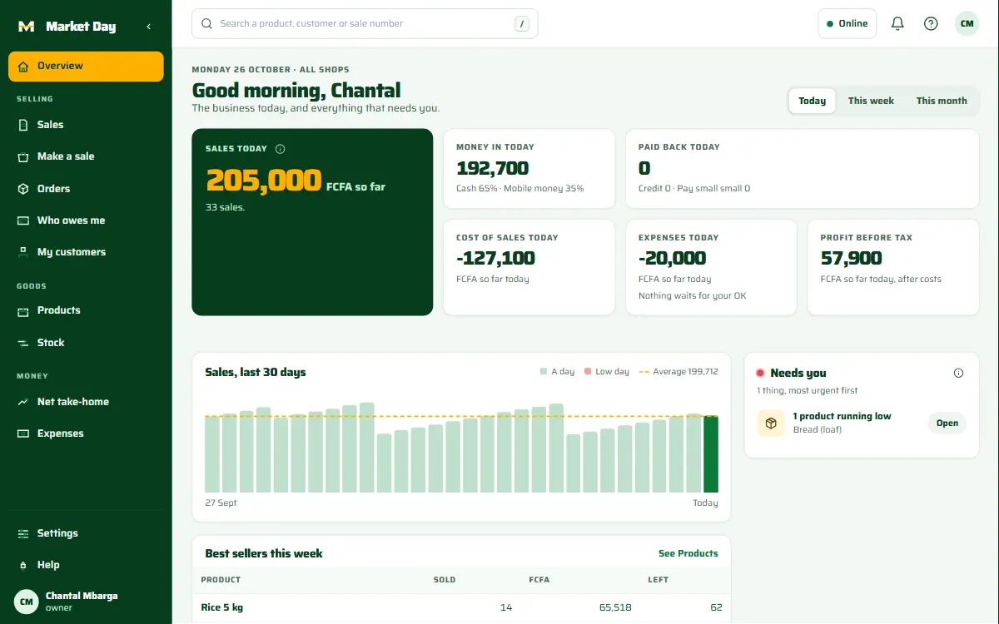The image size is (999, 624).
Task: Click the Low day legend swatch
Action: tap(588, 372)
